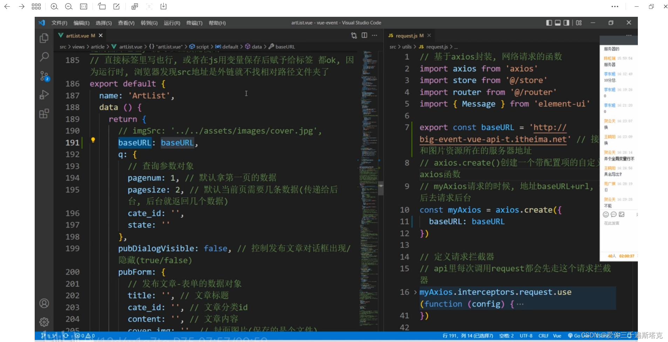The width and height of the screenshot is (668, 342).
Task: Change line ending via CRLF status item
Action: 544,336
